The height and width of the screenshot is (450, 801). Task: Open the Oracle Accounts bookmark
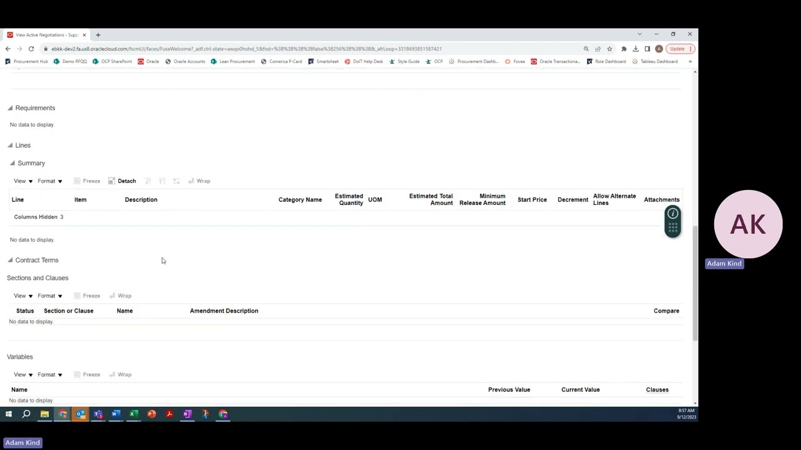(185, 61)
